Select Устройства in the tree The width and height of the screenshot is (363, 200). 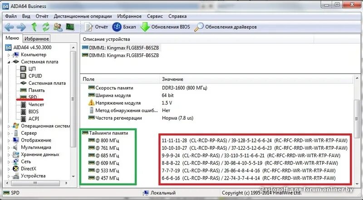point(33,176)
